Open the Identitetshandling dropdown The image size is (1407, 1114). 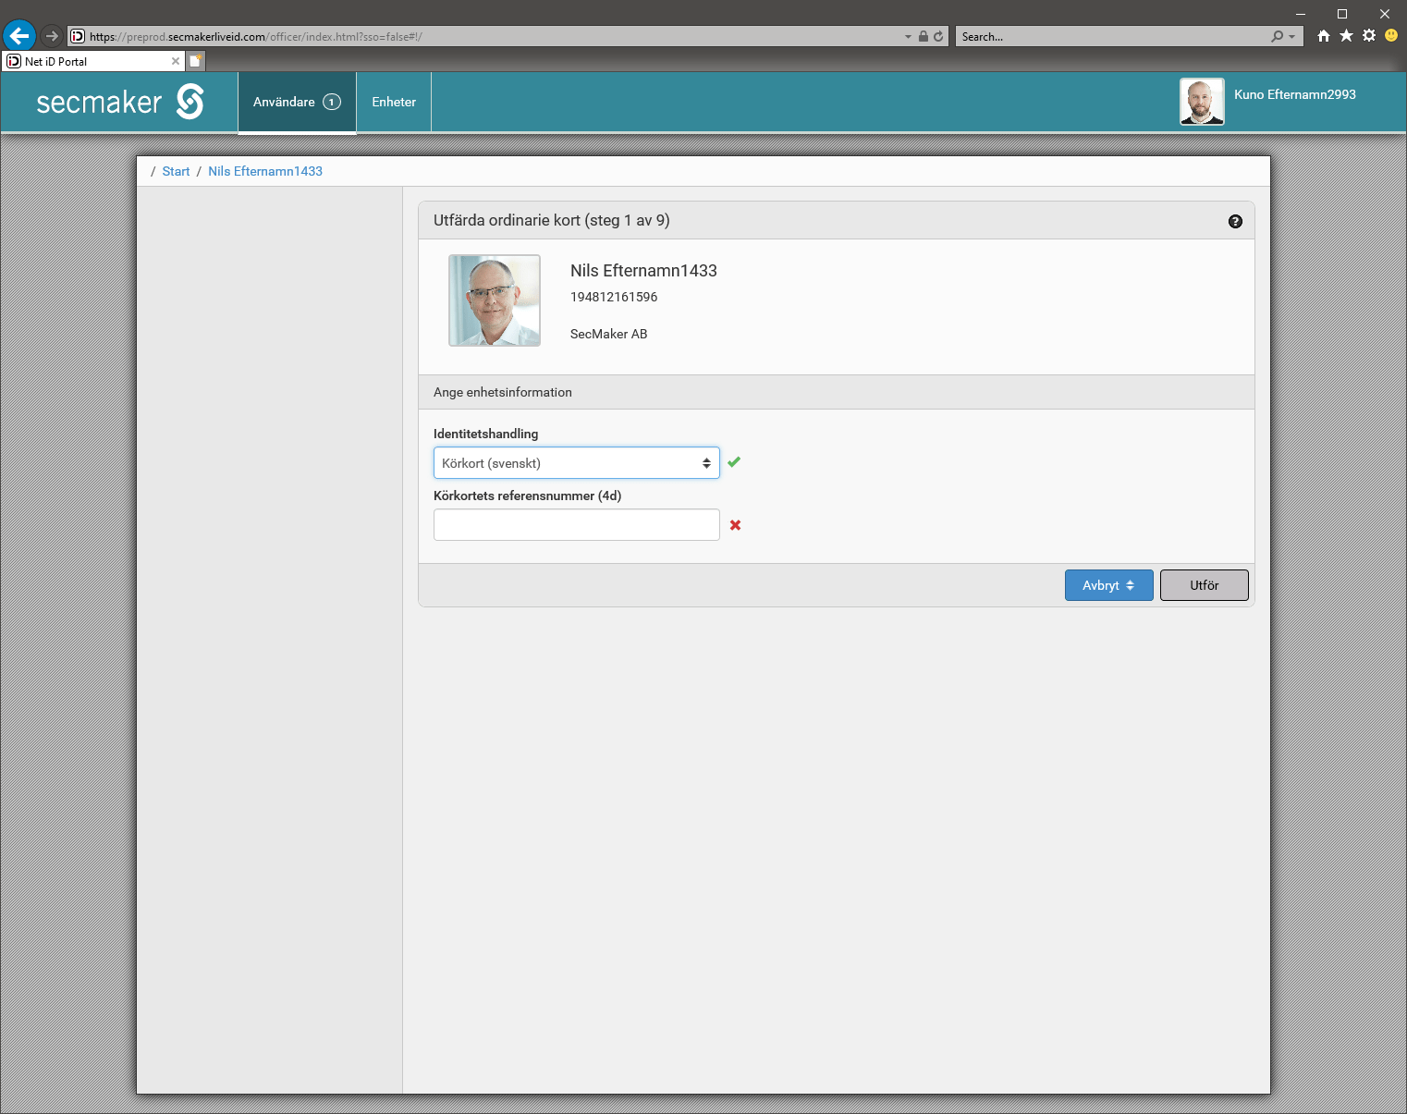tap(576, 463)
